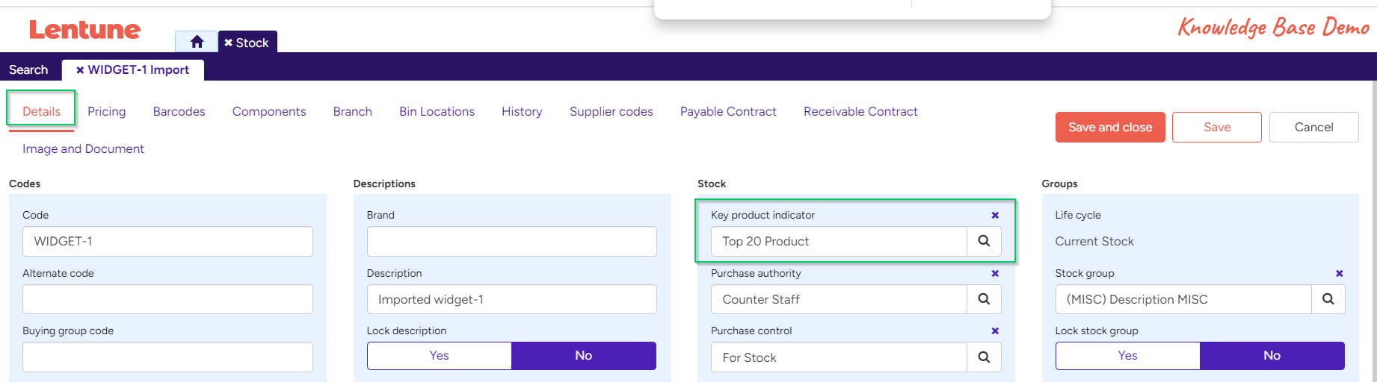Image resolution: width=1377 pixels, height=382 pixels.
Task: Set Lock stock group to No
Action: tap(1272, 356)
